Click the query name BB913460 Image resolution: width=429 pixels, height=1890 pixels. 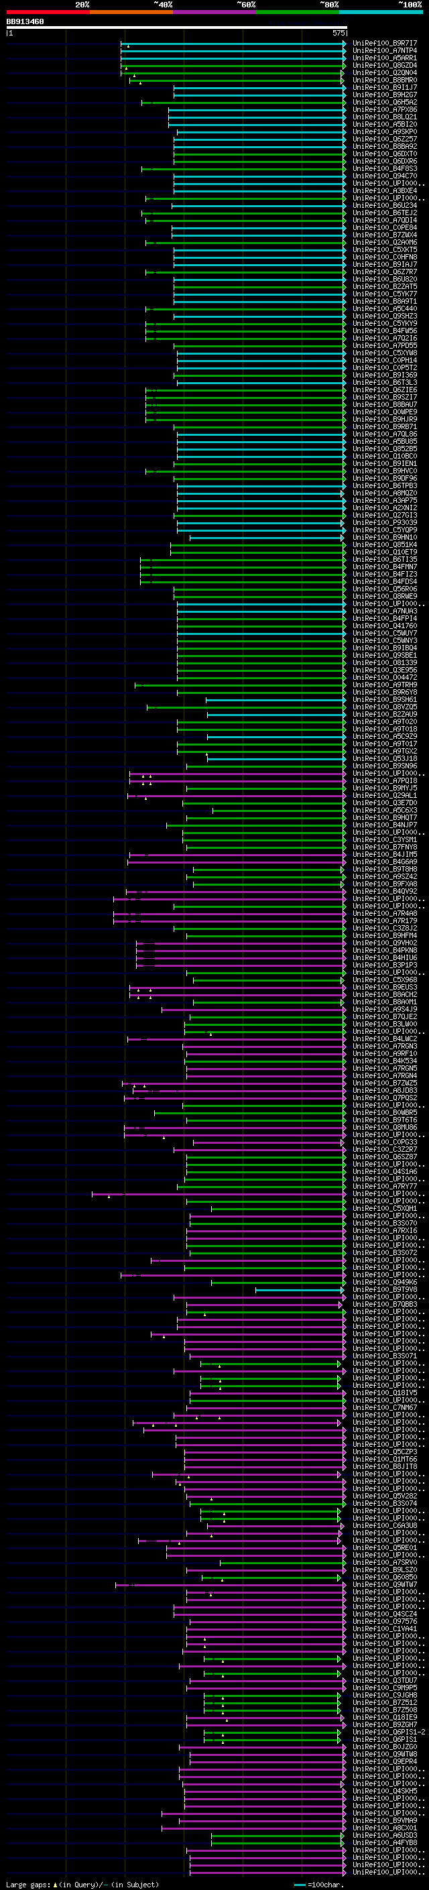point(25,22)
